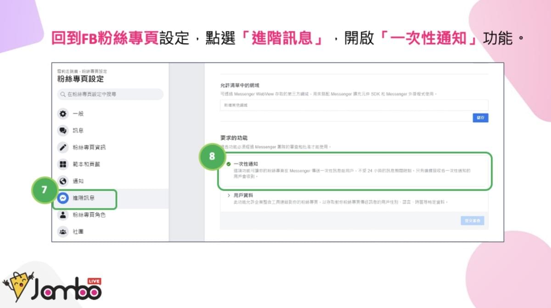This screenshot has height=308, width=551.
Task: Click the 用戶資料 feature title
Action: 242,195
